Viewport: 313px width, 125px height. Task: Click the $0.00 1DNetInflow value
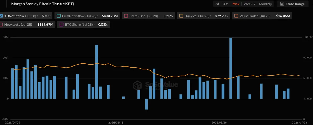(46, 16)
